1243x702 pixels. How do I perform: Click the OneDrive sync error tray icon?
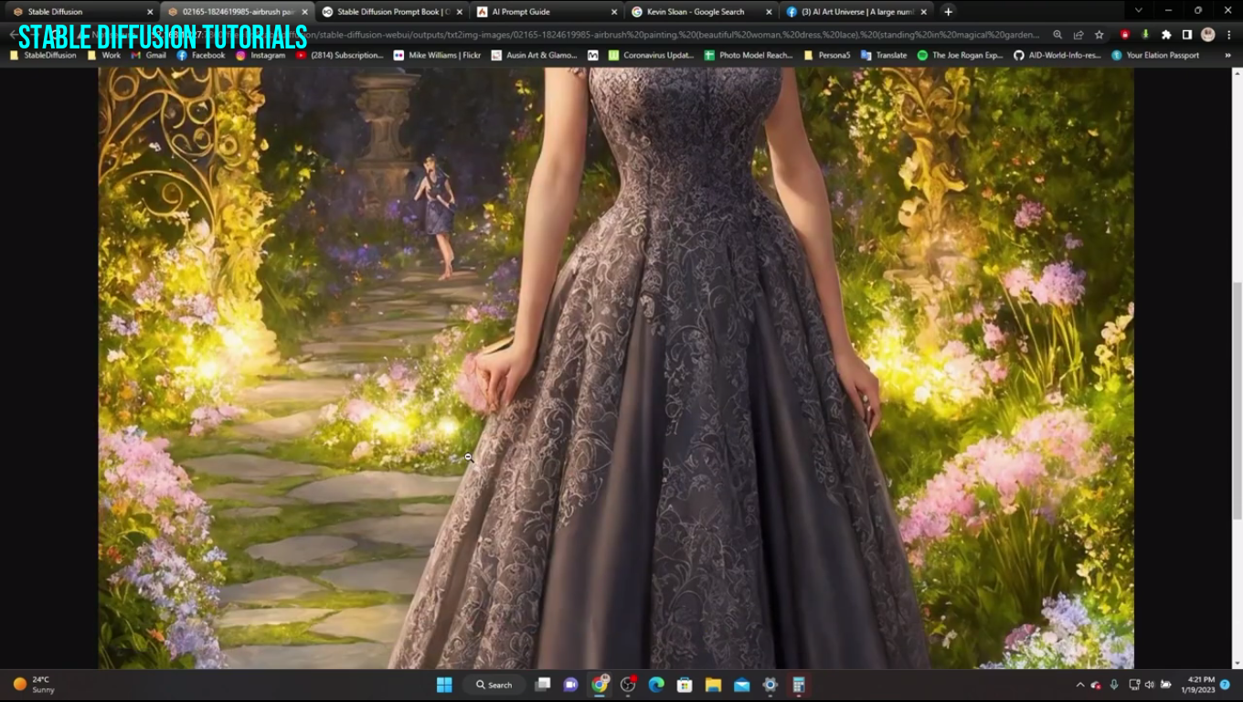click(x=1097, y=685)
